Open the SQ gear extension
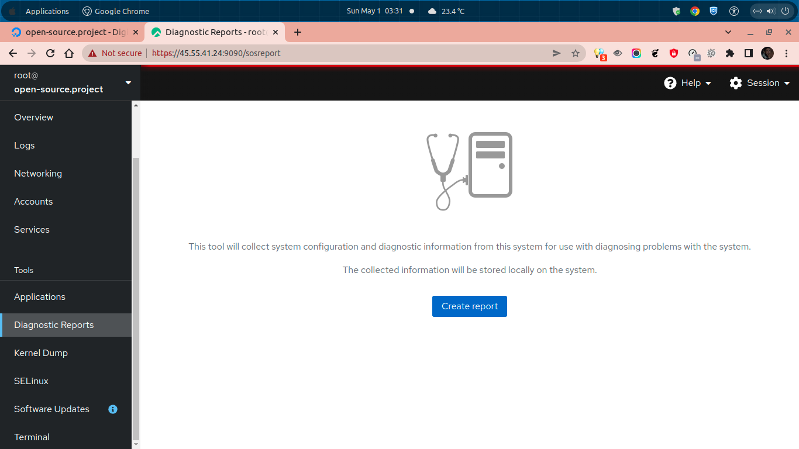 pyautogui.click(x=711, y=53)
